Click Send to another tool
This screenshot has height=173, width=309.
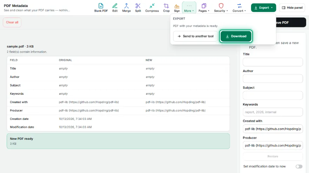pyautogui.click(x=195, y=36)
